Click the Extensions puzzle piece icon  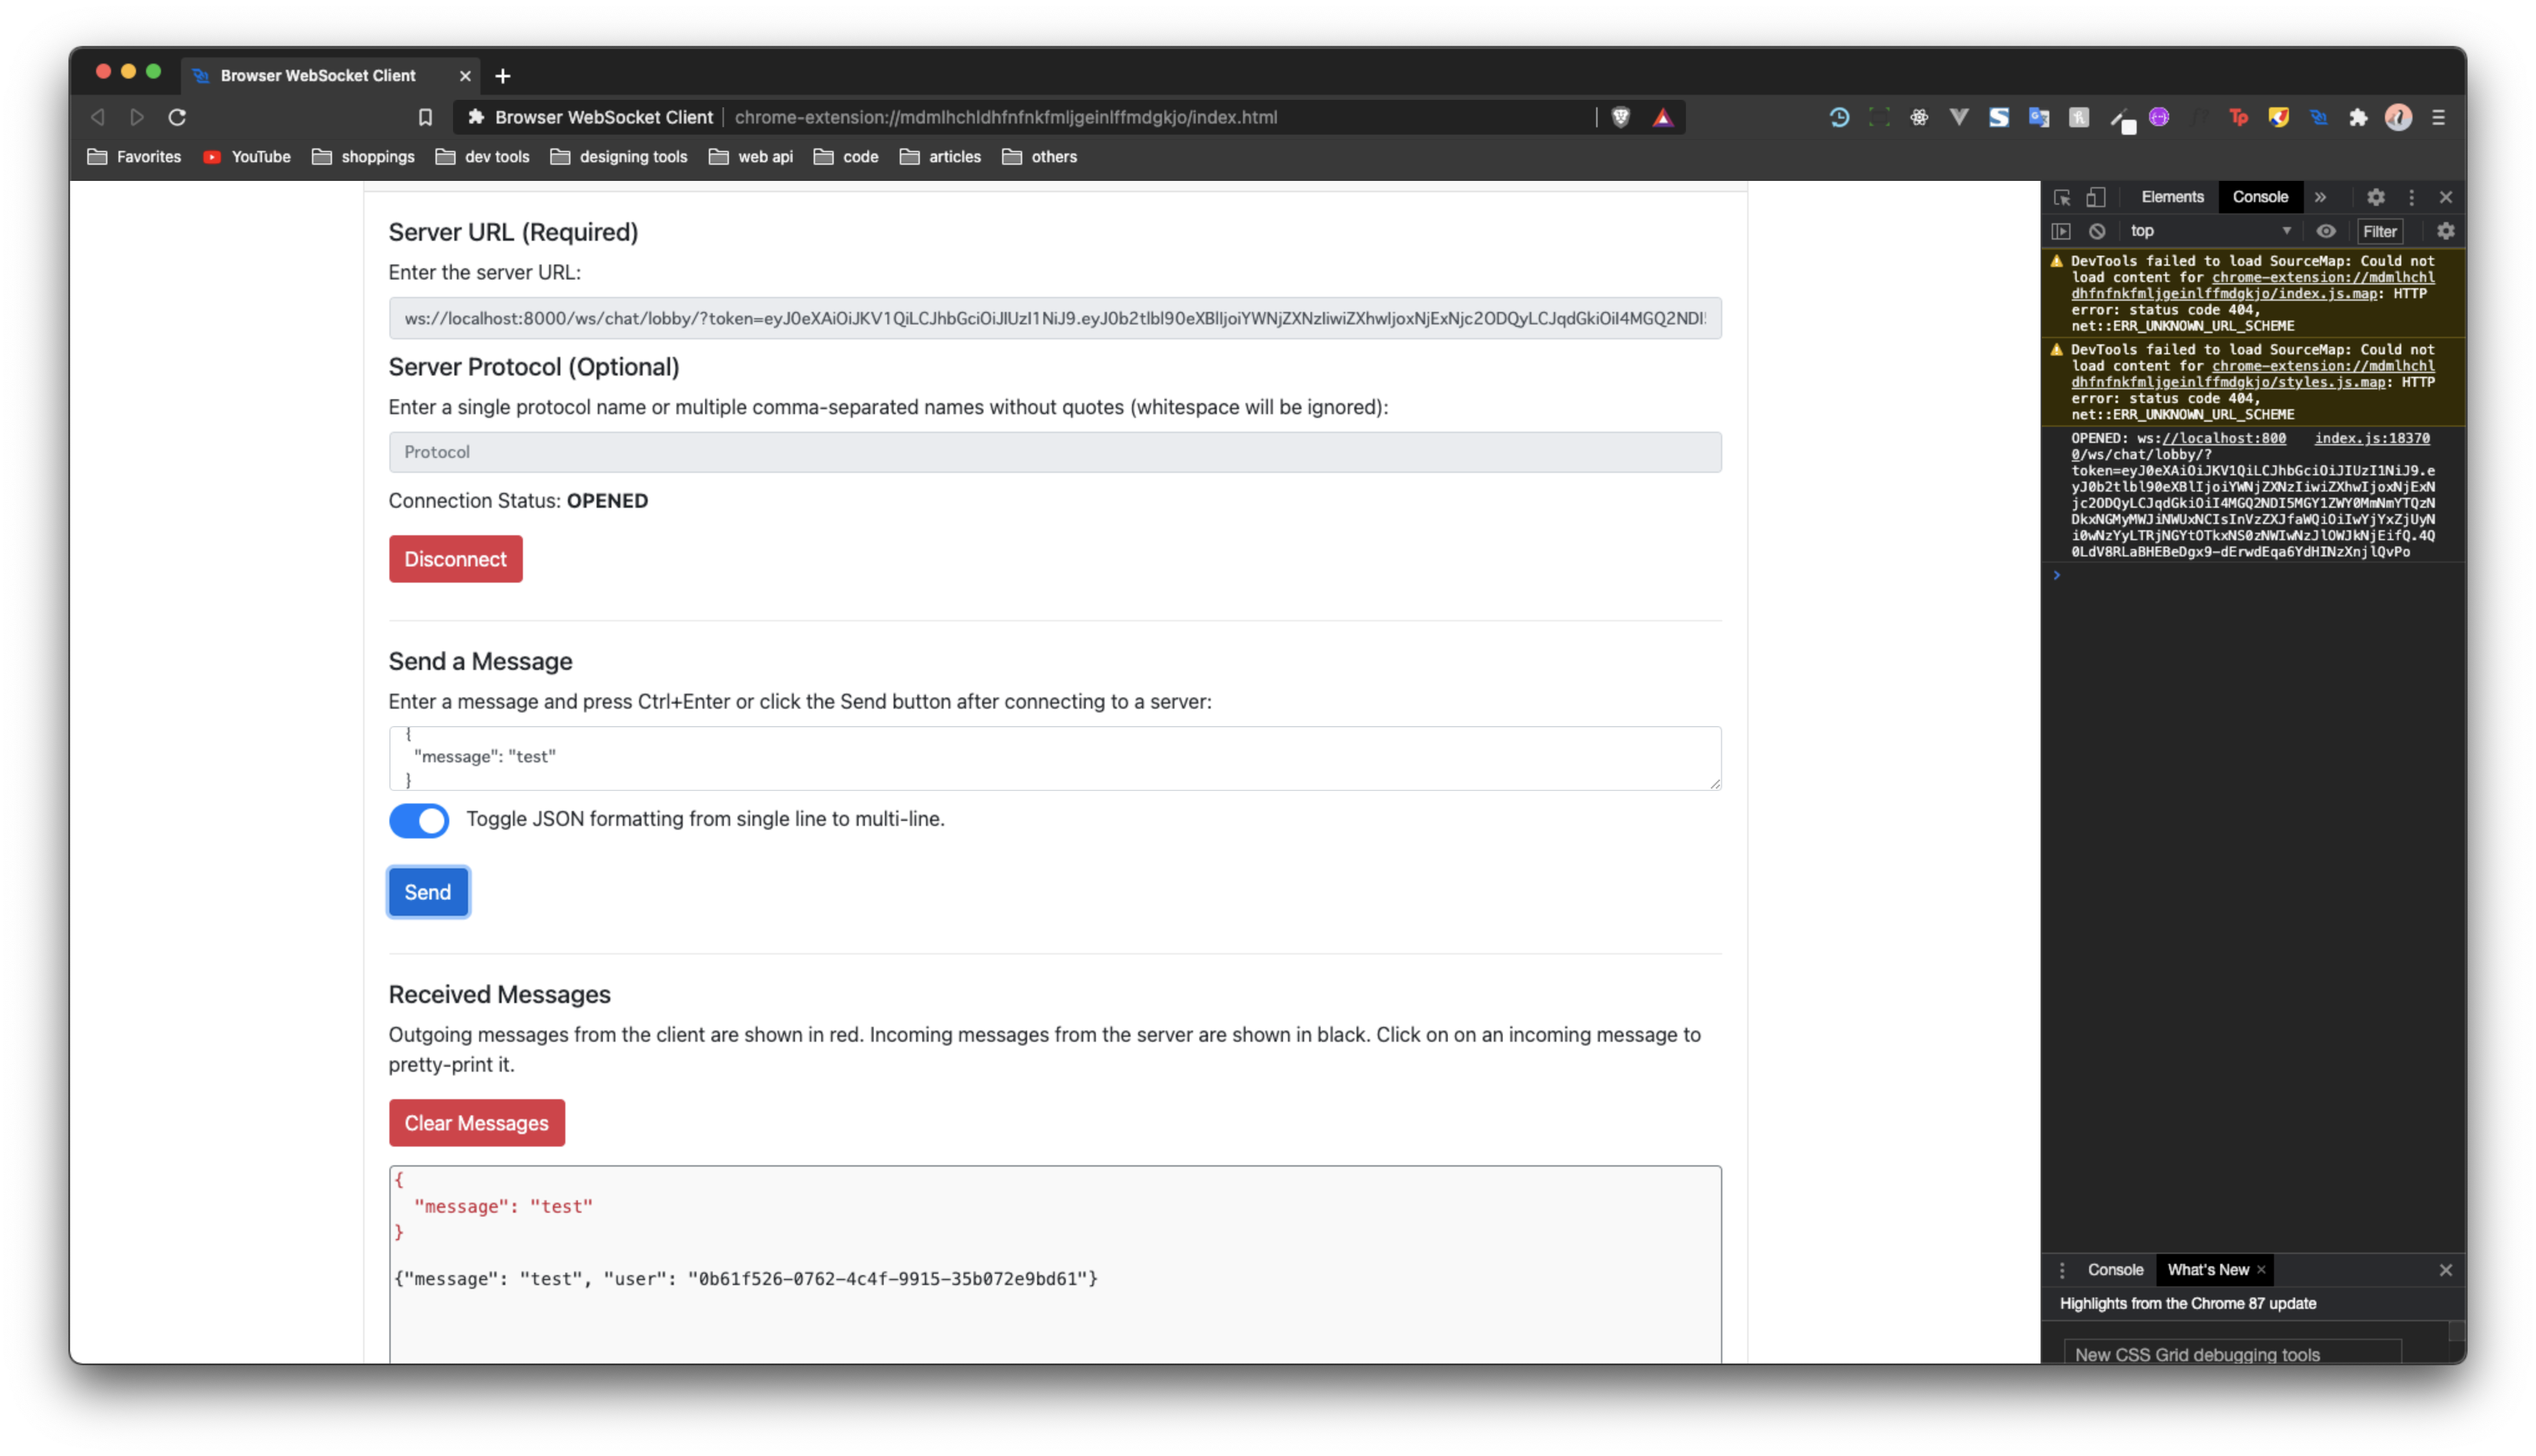pos(2358,117)
